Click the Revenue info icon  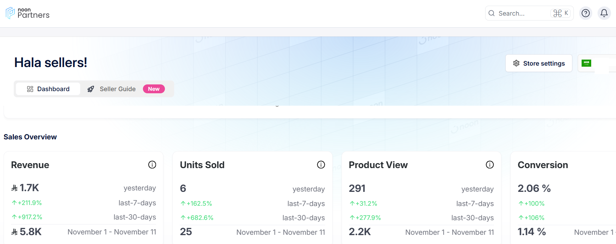click(x=152, y=165)
